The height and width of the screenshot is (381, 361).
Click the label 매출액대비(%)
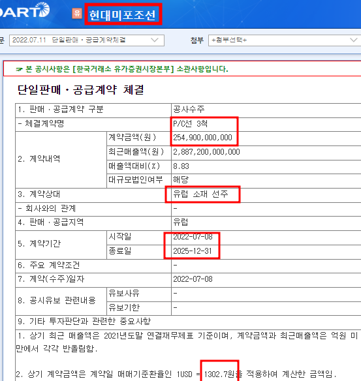tap(134, 166)
